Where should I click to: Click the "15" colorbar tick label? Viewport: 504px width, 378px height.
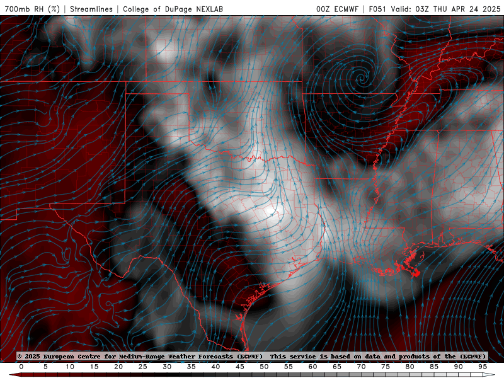[x=94, y=367]
